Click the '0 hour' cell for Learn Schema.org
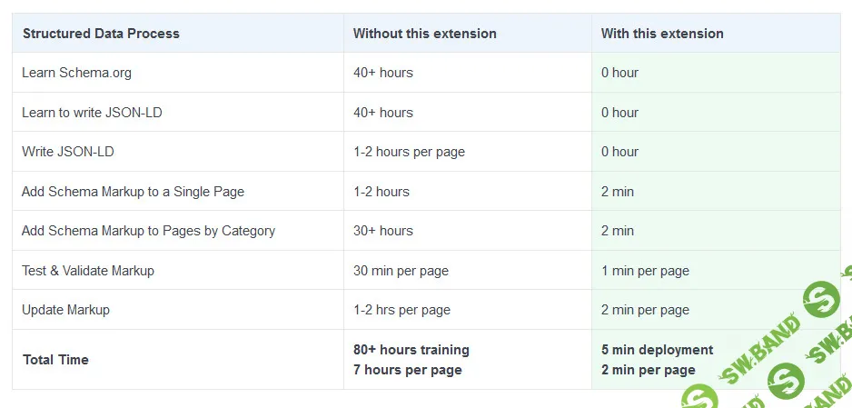 (x=619, y=73)
